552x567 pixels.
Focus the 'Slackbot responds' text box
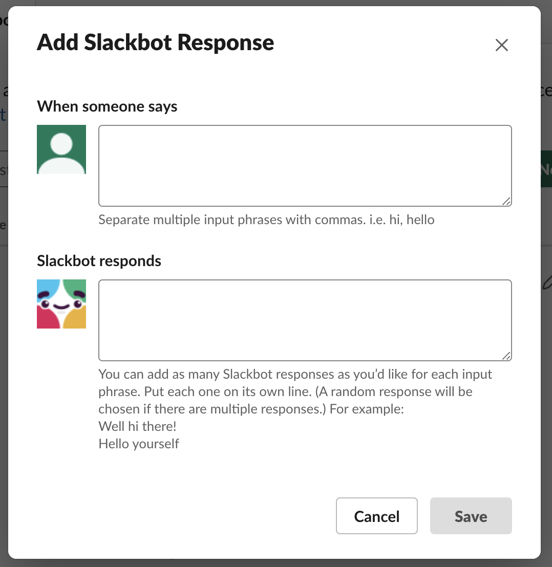point(305,320)
